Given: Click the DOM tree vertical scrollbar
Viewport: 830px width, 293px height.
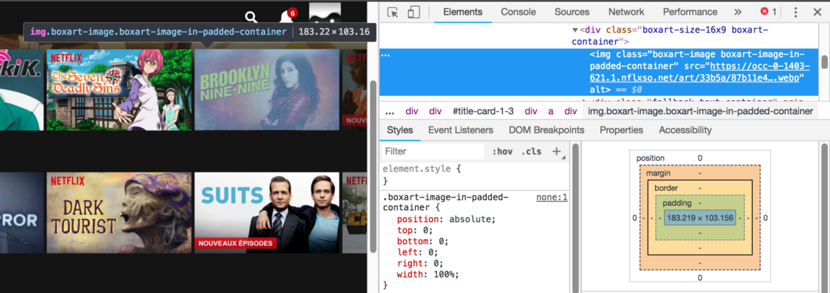Looking at the screenshot, I should pos(824,62).
